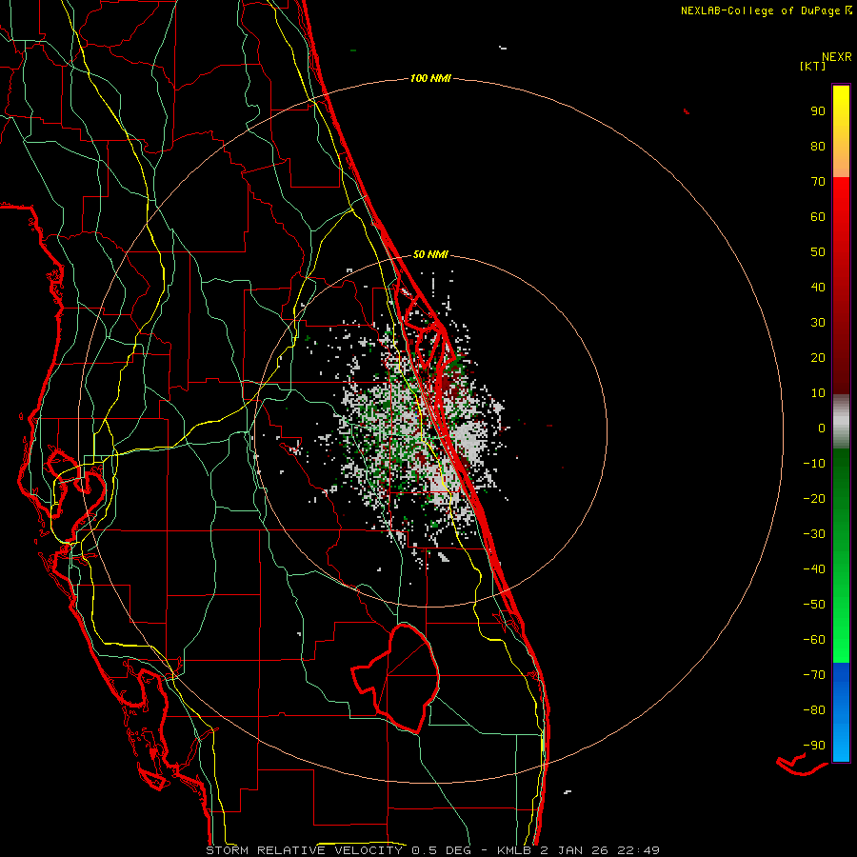The height and width of the screenshot is (857, 857).
Task: Click the -90 tick label on scale
Action: (x=814, y=746)
